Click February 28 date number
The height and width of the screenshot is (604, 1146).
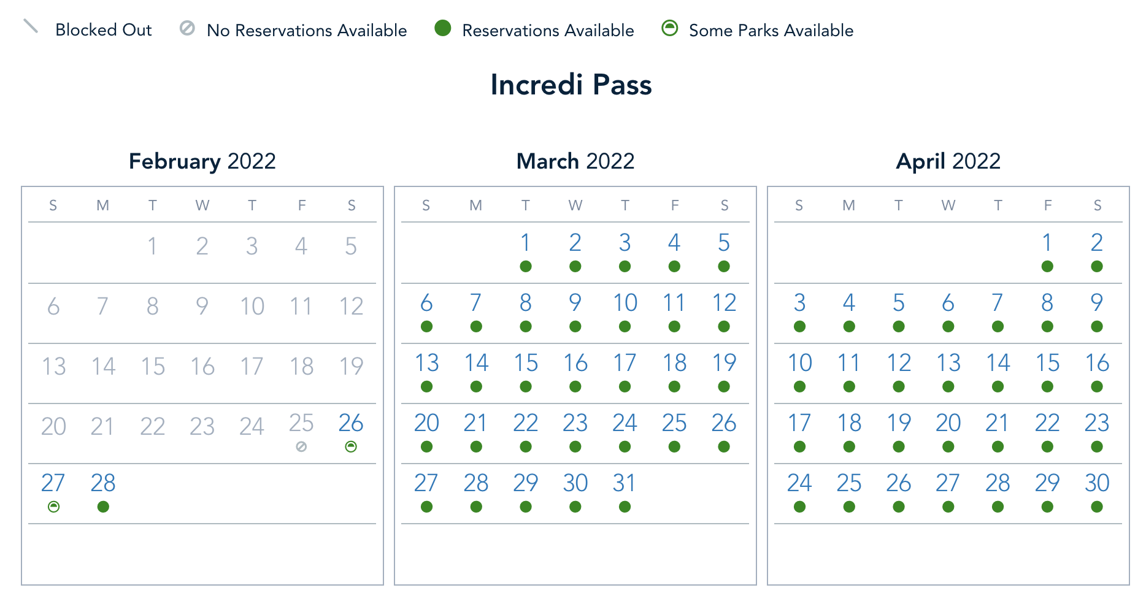[x=103, y=483]
